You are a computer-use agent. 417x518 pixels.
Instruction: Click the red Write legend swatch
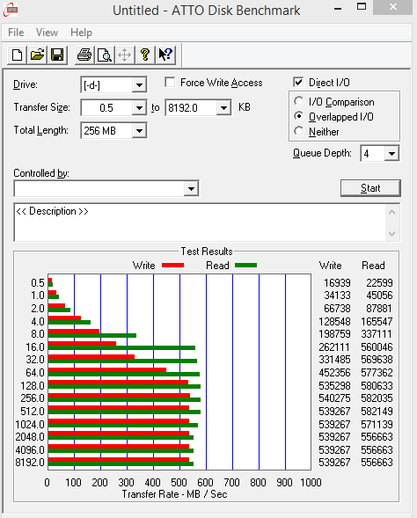(x=172, y=266)
